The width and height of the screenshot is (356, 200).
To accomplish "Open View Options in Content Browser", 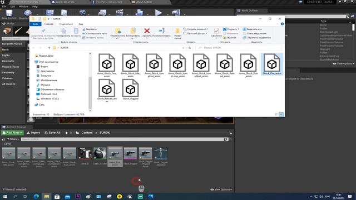I will (x=221, y=189).
